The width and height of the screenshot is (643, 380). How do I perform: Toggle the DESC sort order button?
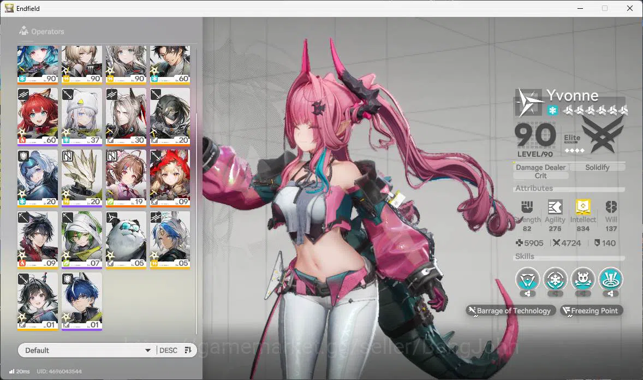[x=168, y=350]
